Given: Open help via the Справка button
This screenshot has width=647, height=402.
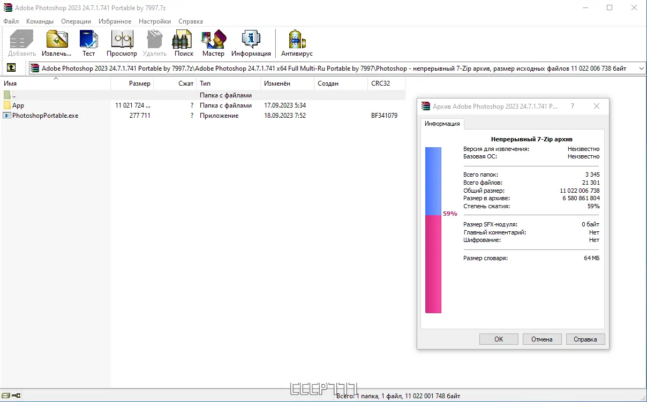Looking at the screenshot, I should [x=585, y=339].
